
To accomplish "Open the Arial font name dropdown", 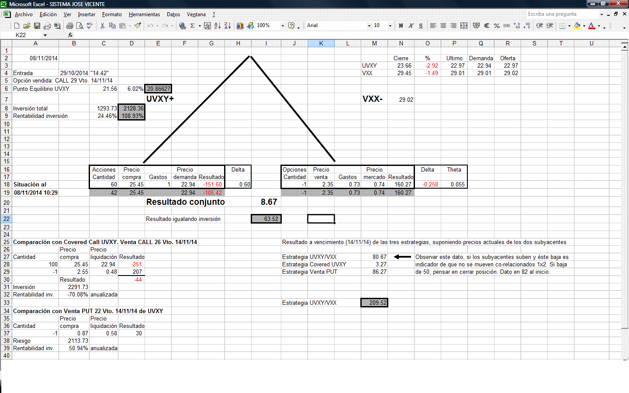I will (369, 26).
